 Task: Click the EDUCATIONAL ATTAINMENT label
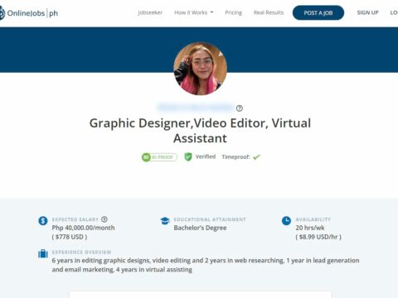click(210, 219)
